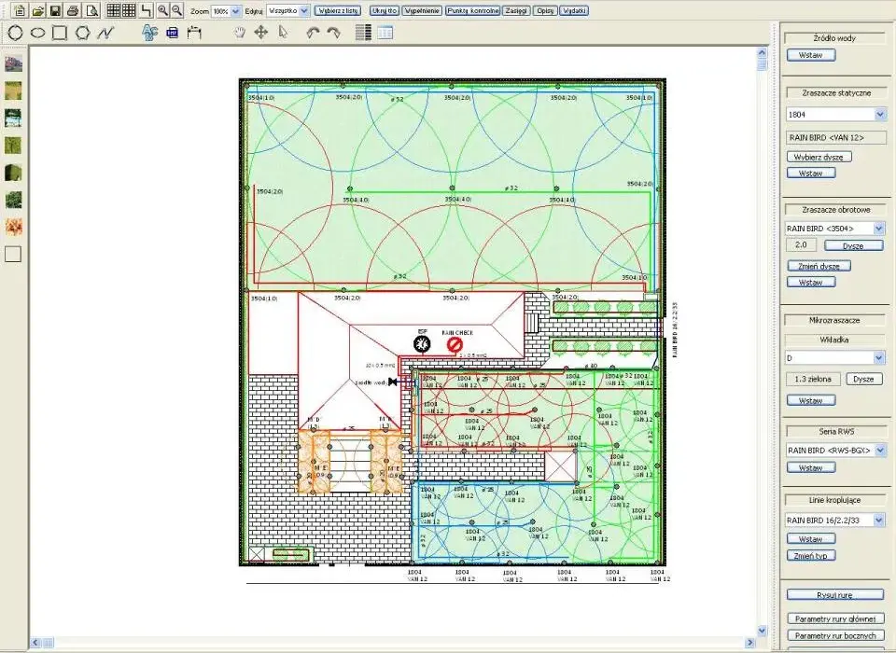Viewport: 896px width, 653px height.
Task: Toggle the 'Wypełnienie' fill button
Action: click(422, 11)
